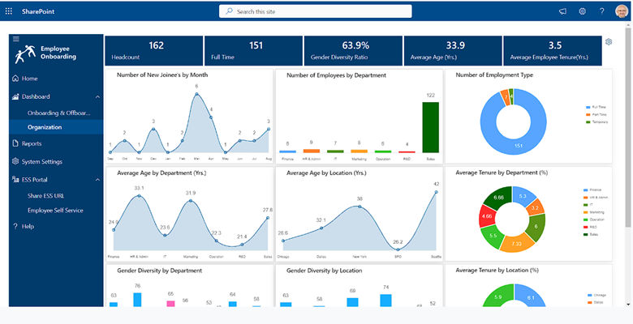This screenshot has width=633, height=324.
Task: Click in the Search this site field
Action: (316, 11)
